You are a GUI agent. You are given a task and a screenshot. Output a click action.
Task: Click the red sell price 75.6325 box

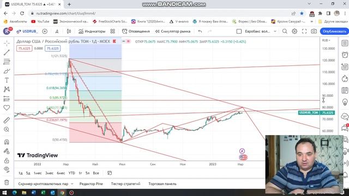[24, 48]
